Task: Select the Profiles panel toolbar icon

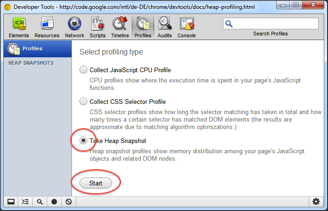Action: pos(143,27)
